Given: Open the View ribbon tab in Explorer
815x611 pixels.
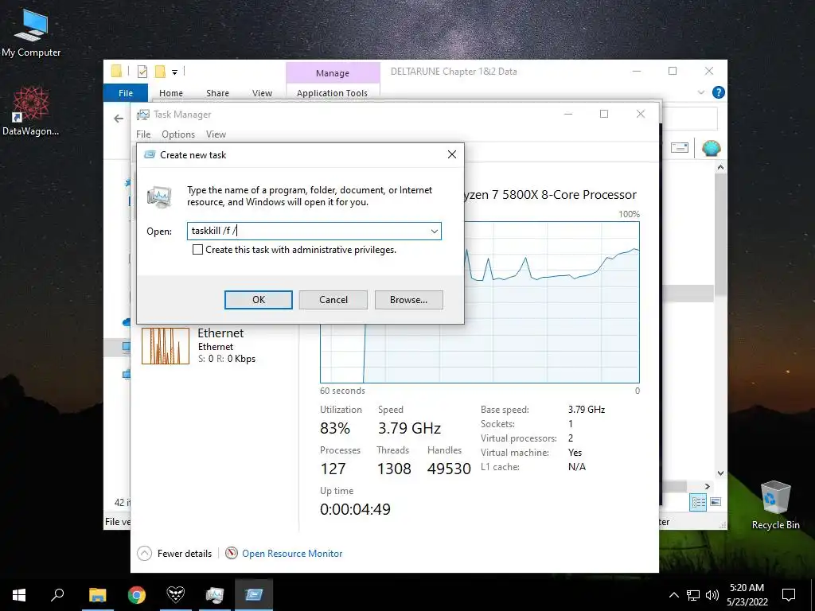Looking at the screenshot, I should click(262, 93).
